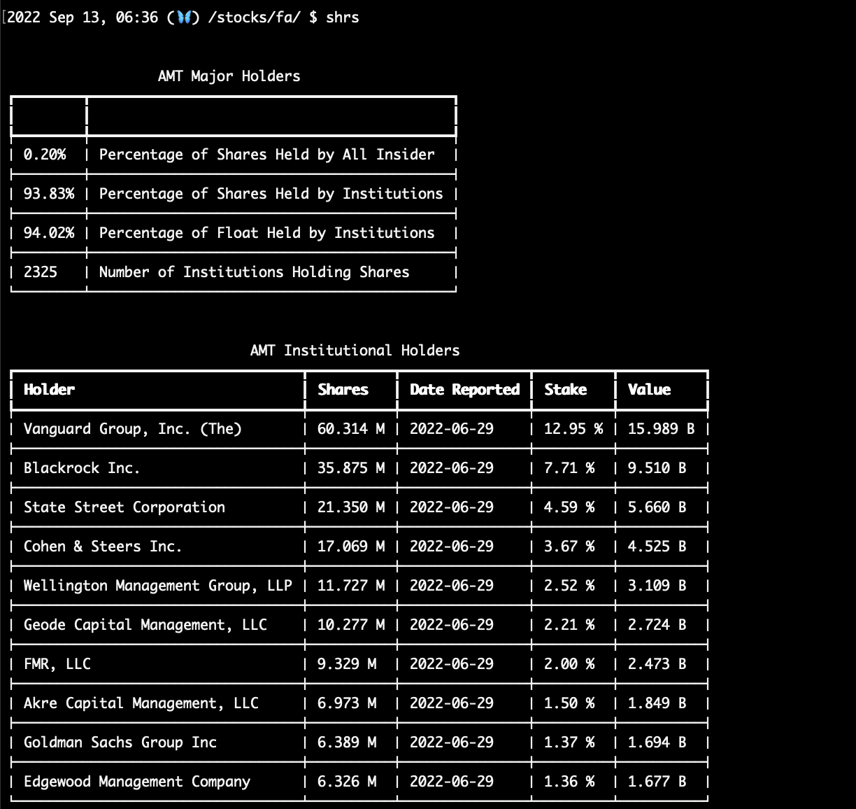Click the 'Stake' column header
The width and height of the screenshot is (856, 809).
565,390
